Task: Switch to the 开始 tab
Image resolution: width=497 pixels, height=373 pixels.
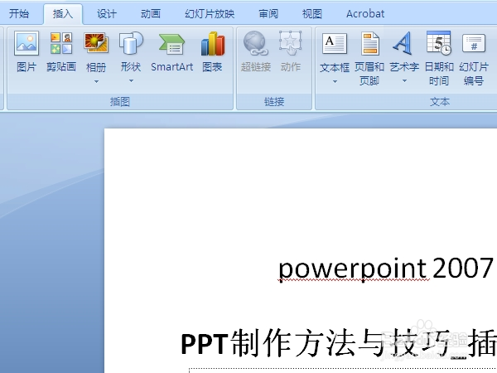Action: (x=19, y=13)
